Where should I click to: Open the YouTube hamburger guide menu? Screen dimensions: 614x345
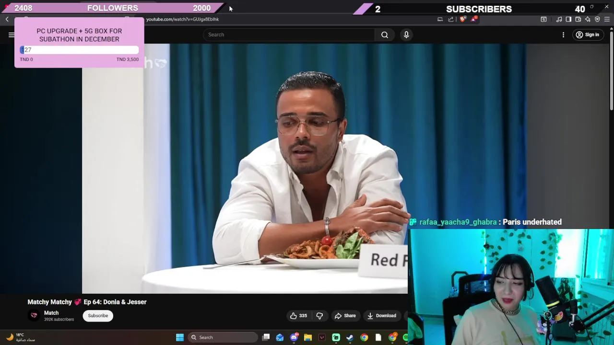(11, 34)
